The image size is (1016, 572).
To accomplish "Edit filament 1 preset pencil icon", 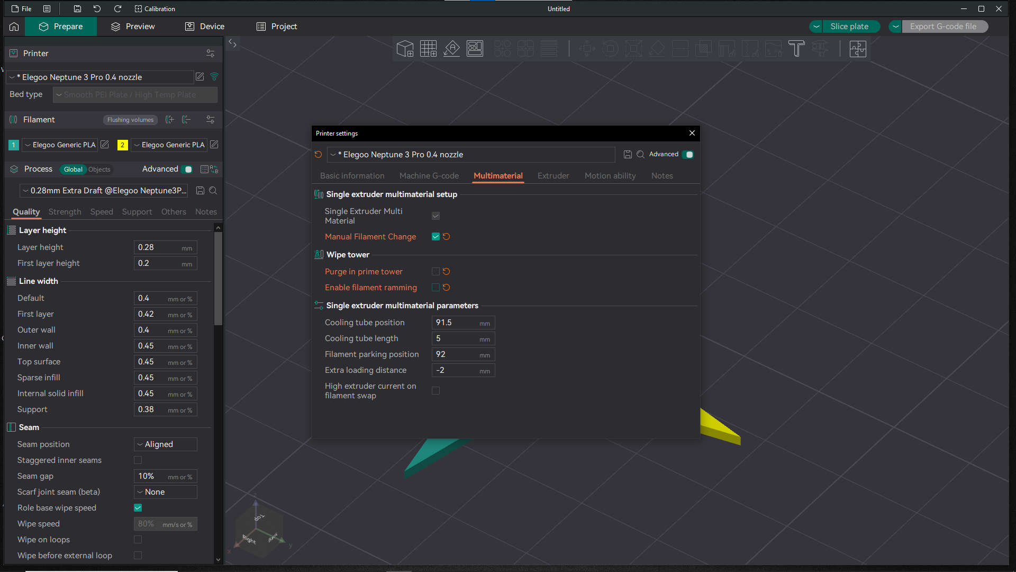I will coord(105,145).
